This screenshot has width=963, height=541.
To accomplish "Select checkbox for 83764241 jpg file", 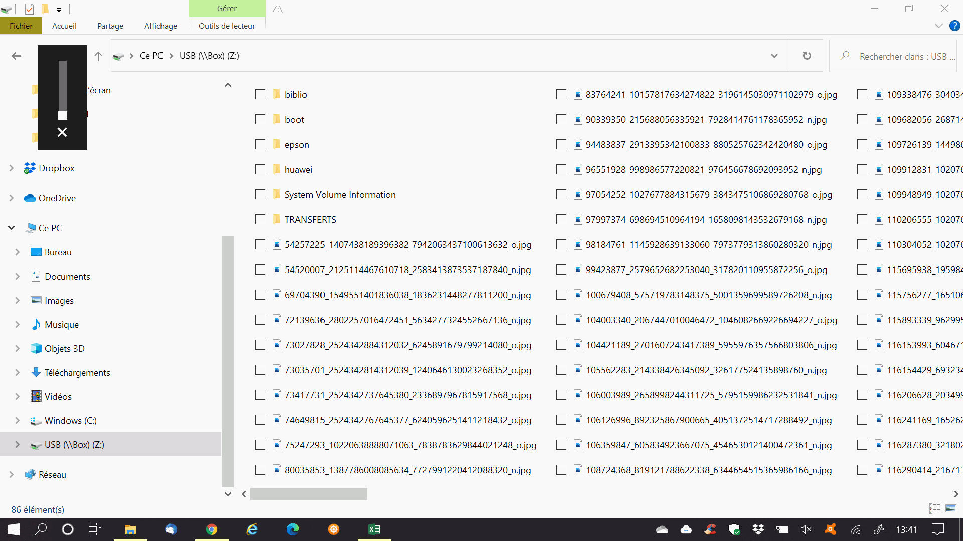I will coord(561,94).
